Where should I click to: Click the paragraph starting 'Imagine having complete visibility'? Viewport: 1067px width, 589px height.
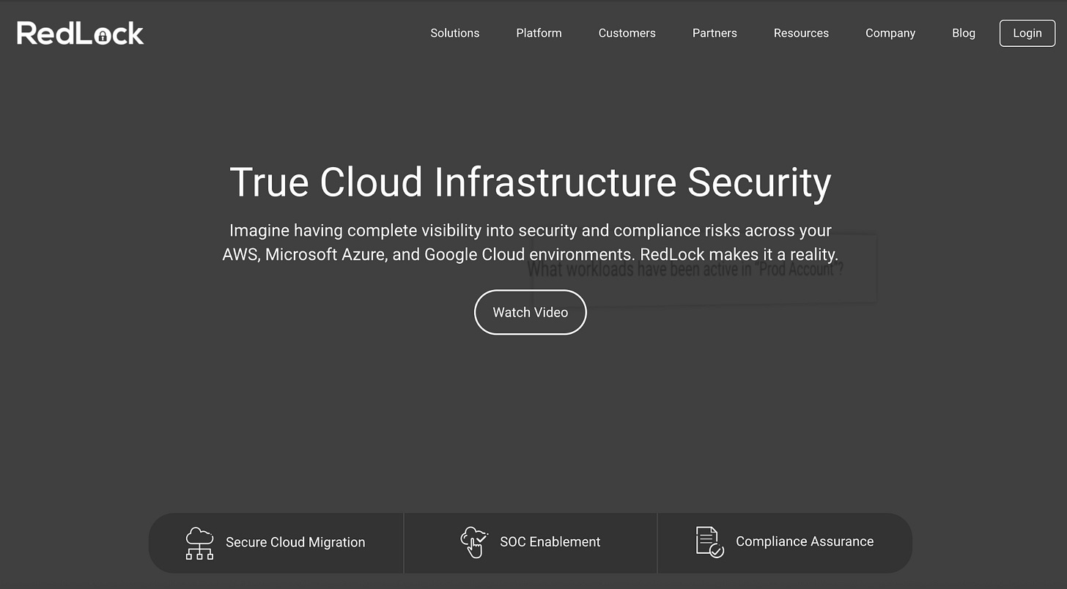coord(531,242)
